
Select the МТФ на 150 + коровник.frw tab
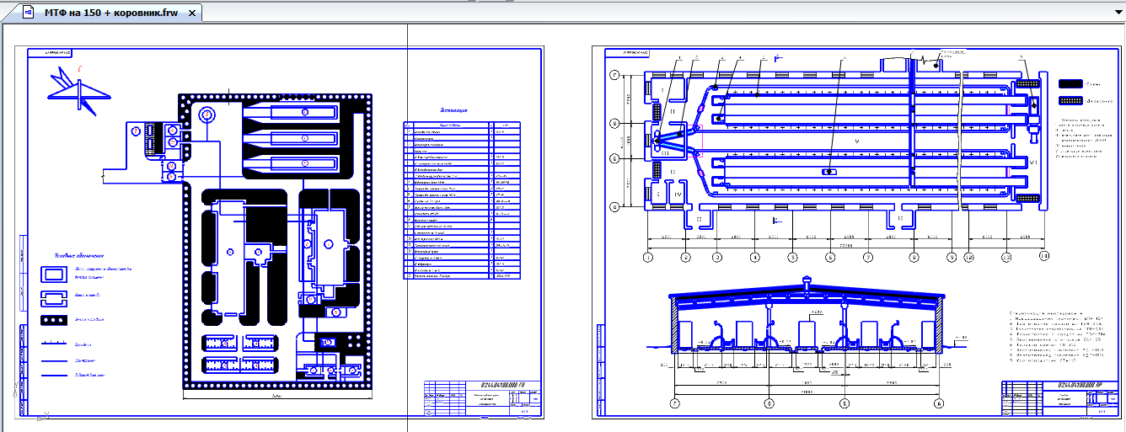click(110, 13)
